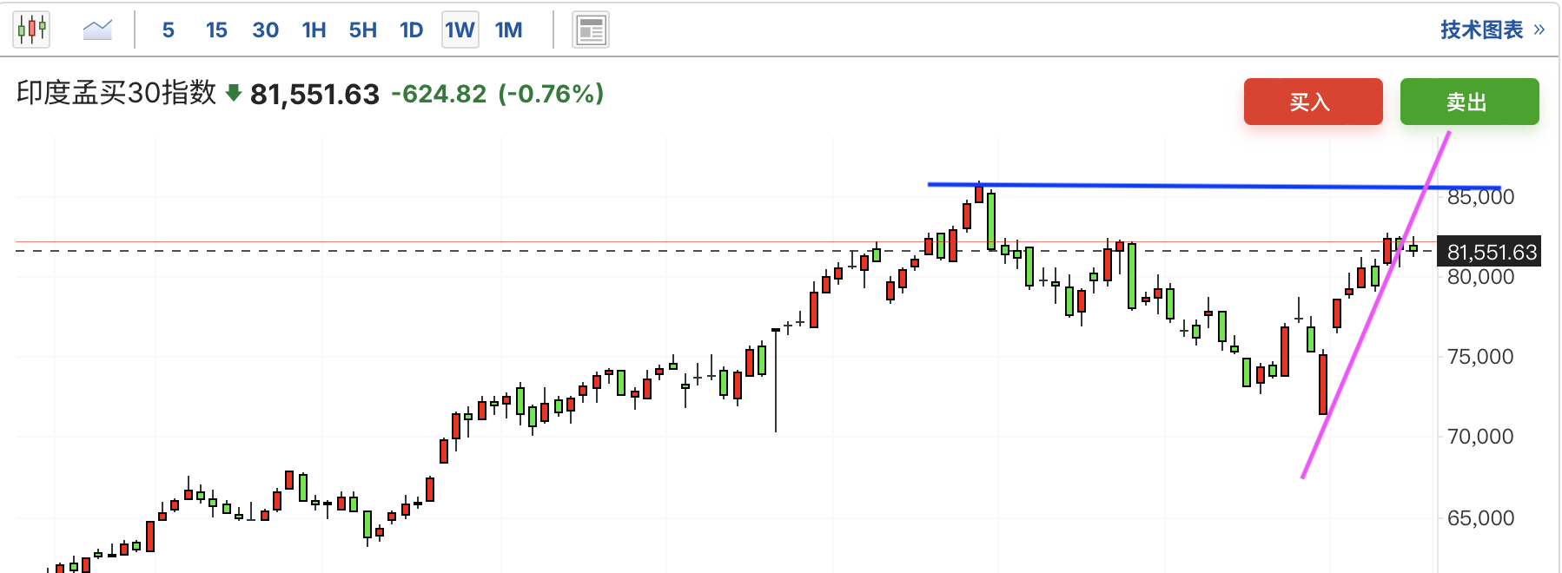
Task: Click the 印度孟买30指数 index name
Action: [x=116, y=93]
